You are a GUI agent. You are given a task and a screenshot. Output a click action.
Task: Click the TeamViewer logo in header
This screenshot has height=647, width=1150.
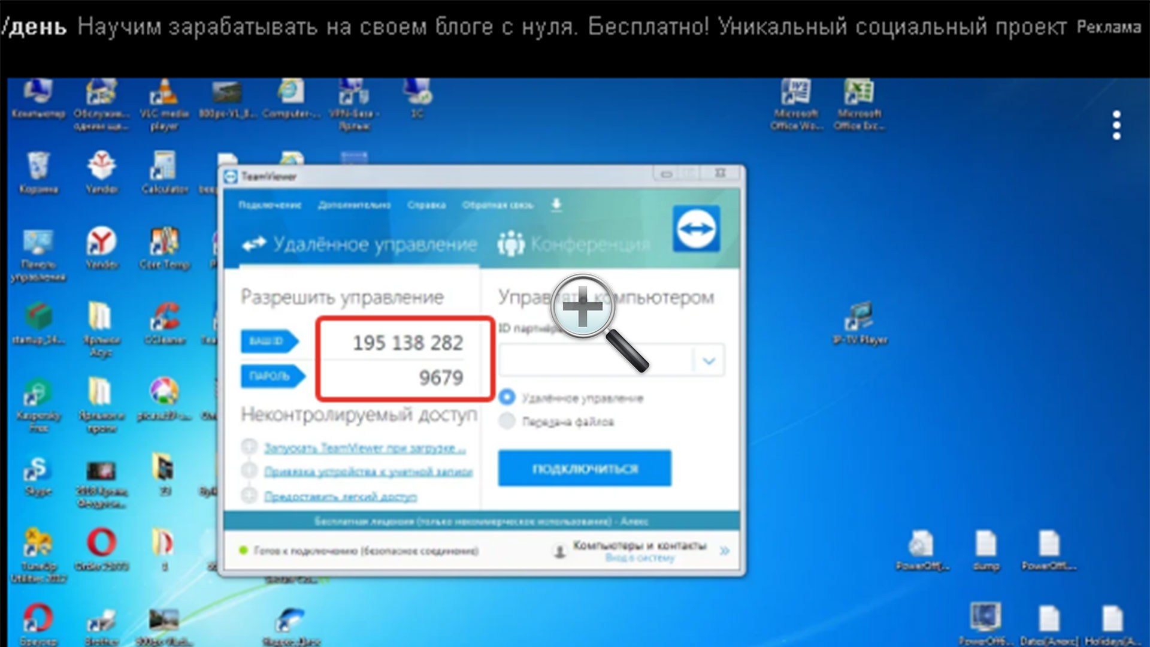coord(696,228)
